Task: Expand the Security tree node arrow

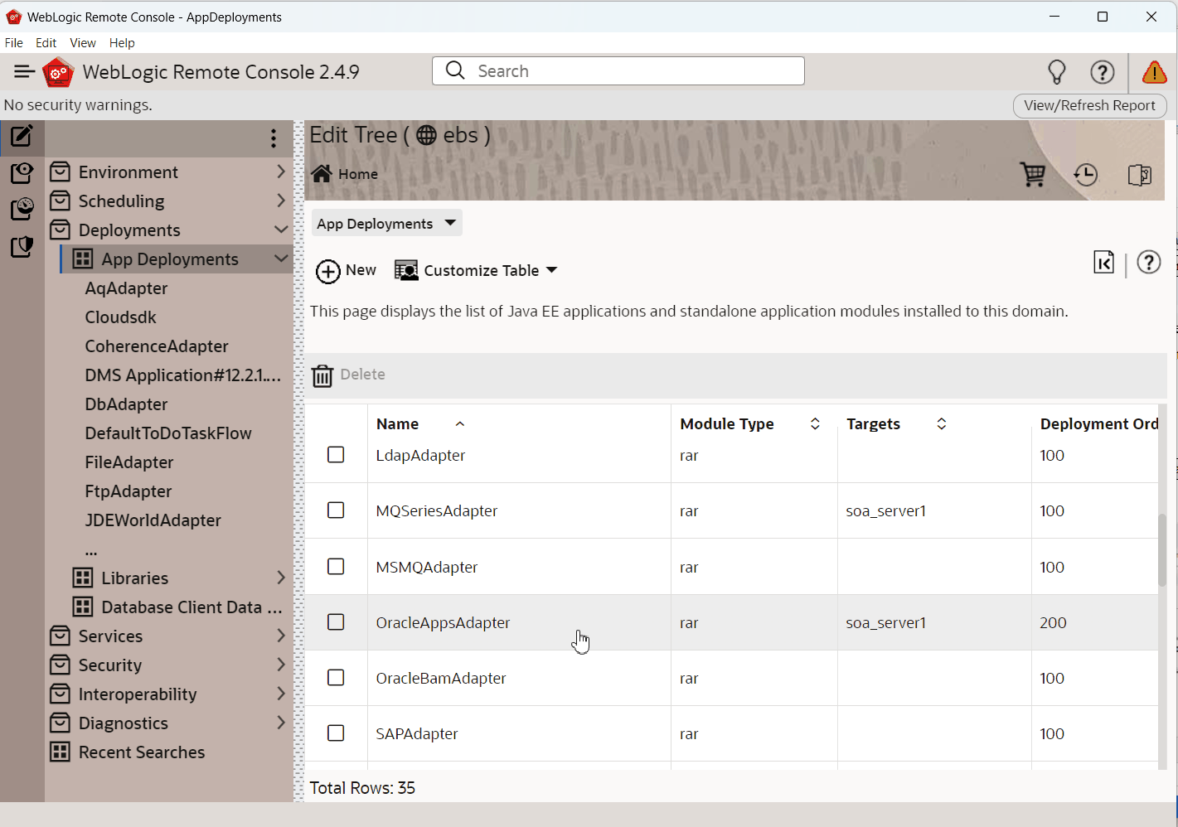Action: (x=281, y=665)
